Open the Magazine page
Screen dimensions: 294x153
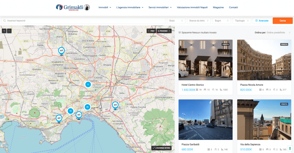tap(218, 7)
